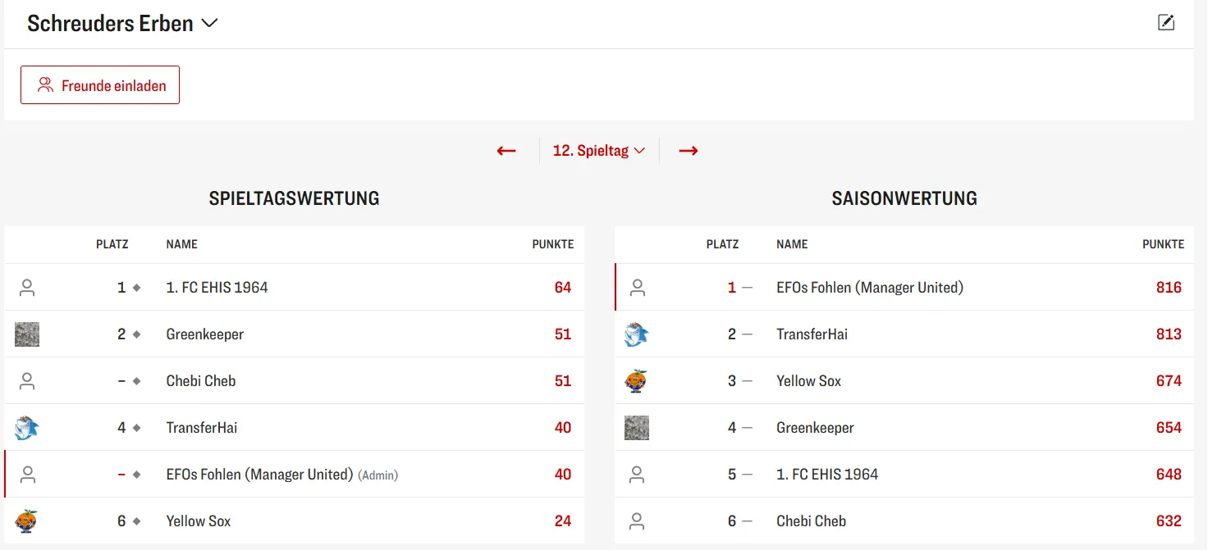The image size is (1208, 550).
Task: Click TransferHai shark avatar in Saisonwertung
Action: [x=637, y=334]
